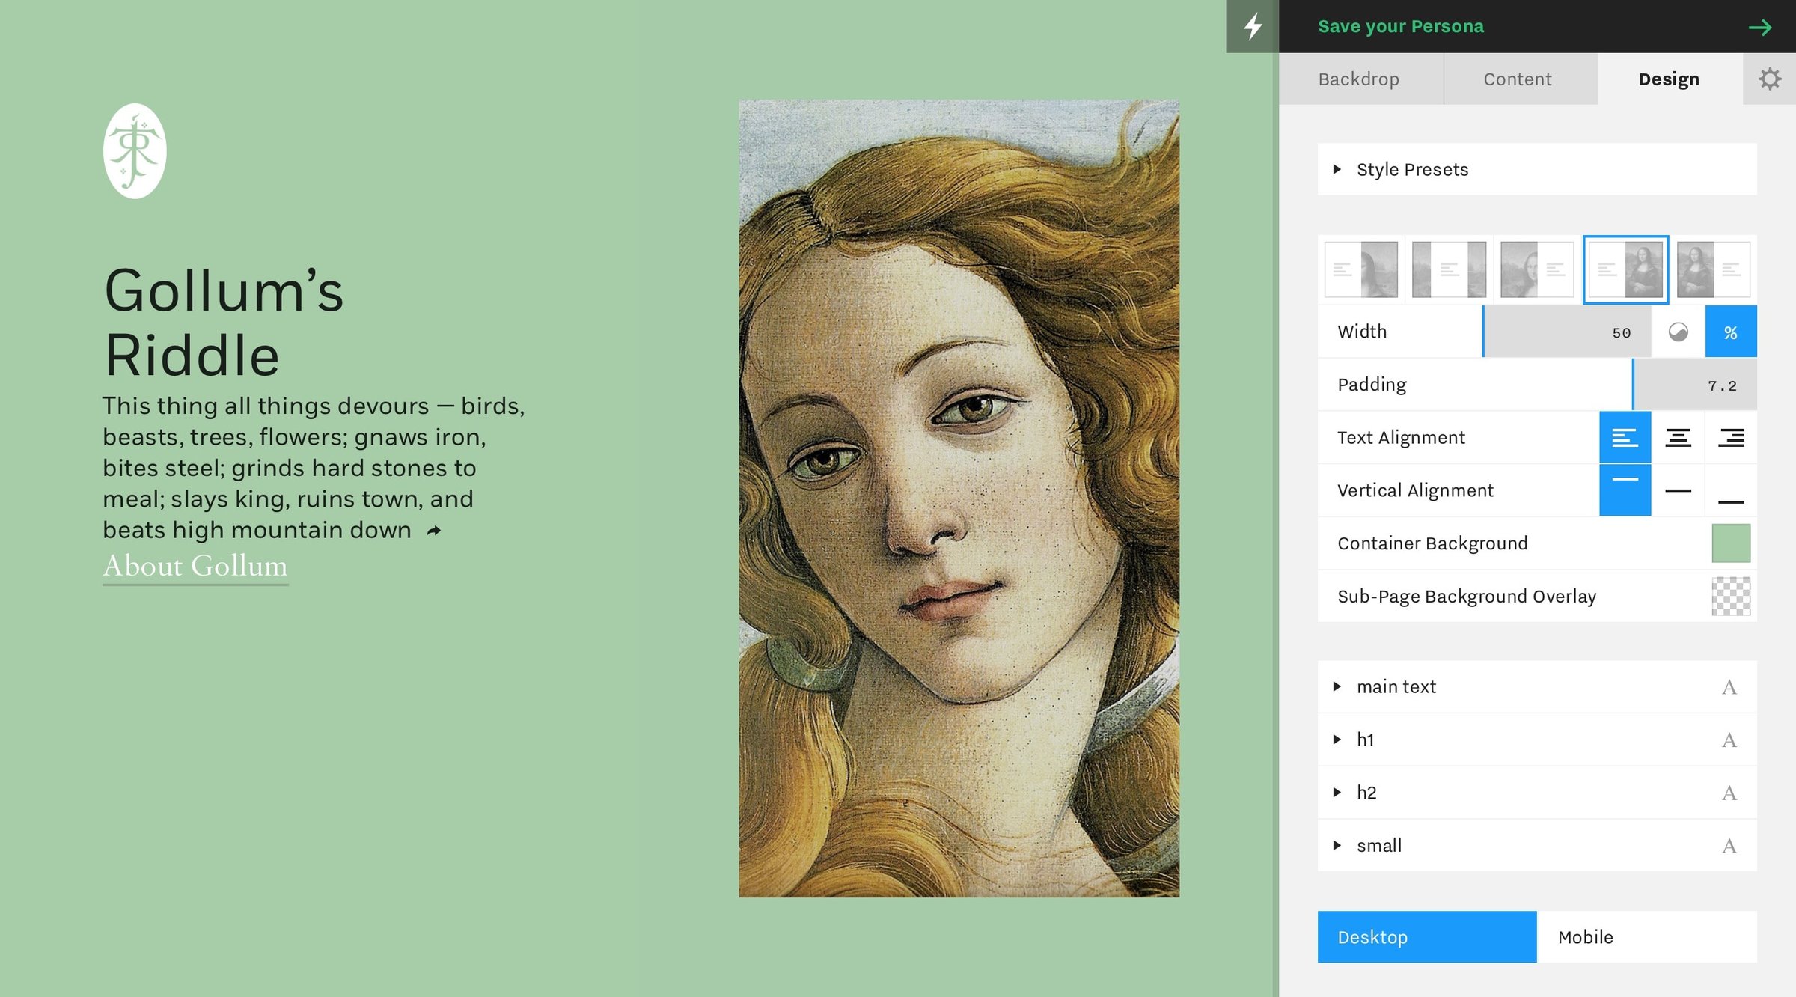
Task: Align text to the left
Action: pyautogui.click(x=1625, y=437)
